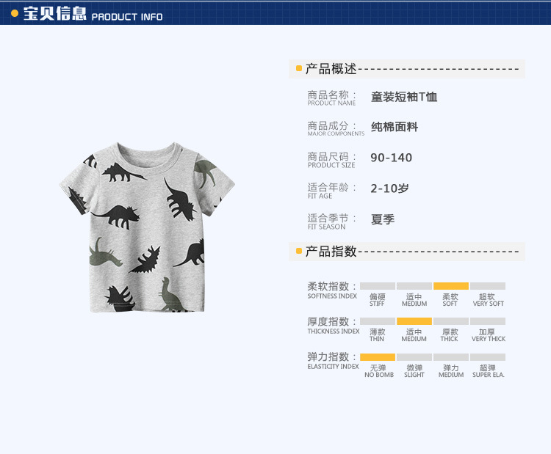The image size is (551, 454).
Task: Click the orange bullet next to 产品概述
Action: tap(299, 68)
